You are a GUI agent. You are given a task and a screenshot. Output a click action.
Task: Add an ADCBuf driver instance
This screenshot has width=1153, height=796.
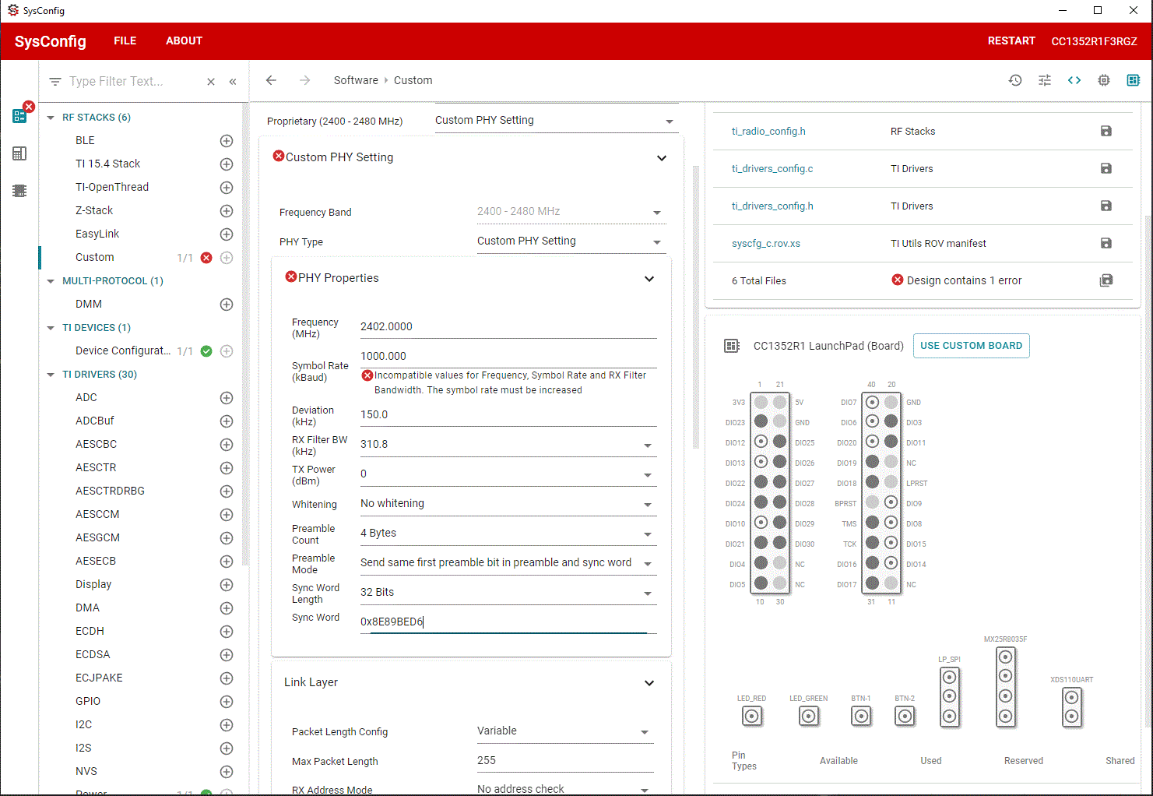(227, 421)
